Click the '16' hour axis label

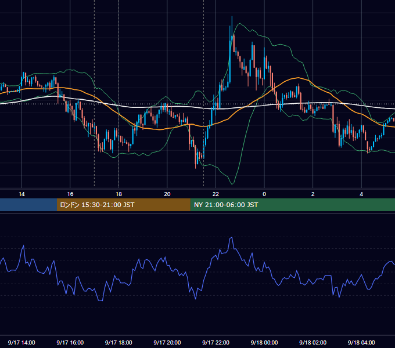[x=70, y=194]
